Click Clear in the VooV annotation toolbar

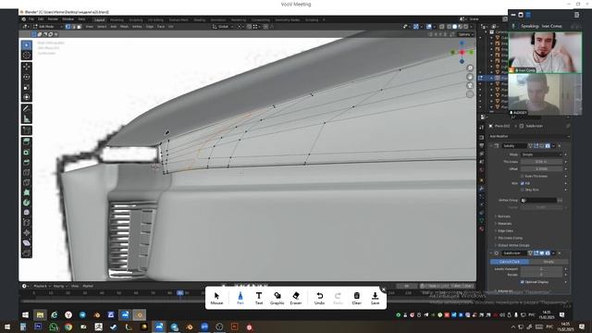pos(356,298)
